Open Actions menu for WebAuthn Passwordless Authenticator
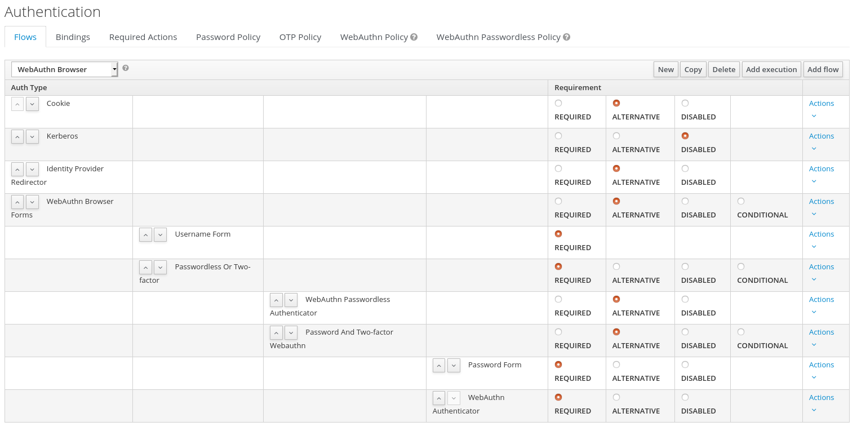Viewport: 857px width, 431px height. [x=821, y=305]
